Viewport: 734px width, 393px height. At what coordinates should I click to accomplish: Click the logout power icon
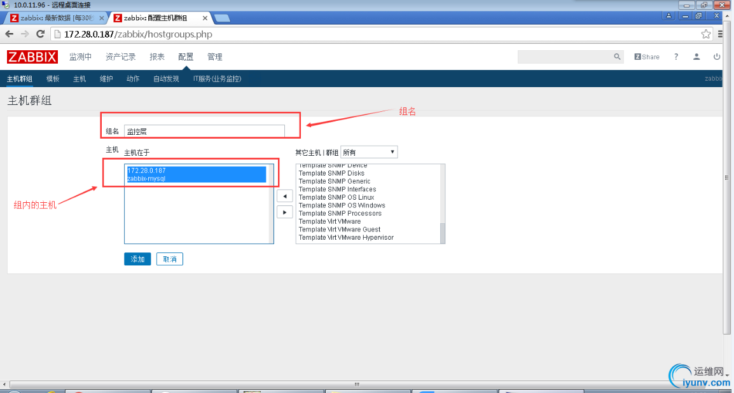[x=717, y=57]
